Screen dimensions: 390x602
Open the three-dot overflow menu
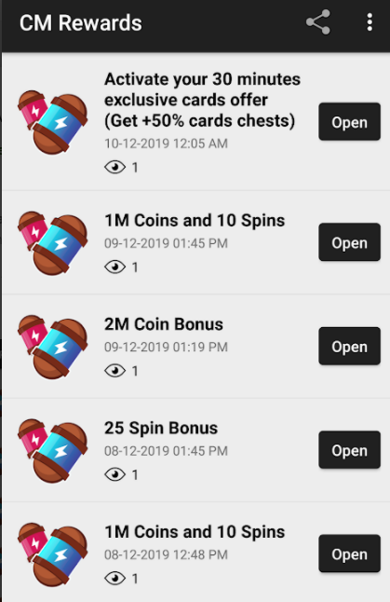pyautogui.click(x=370, y=22)
